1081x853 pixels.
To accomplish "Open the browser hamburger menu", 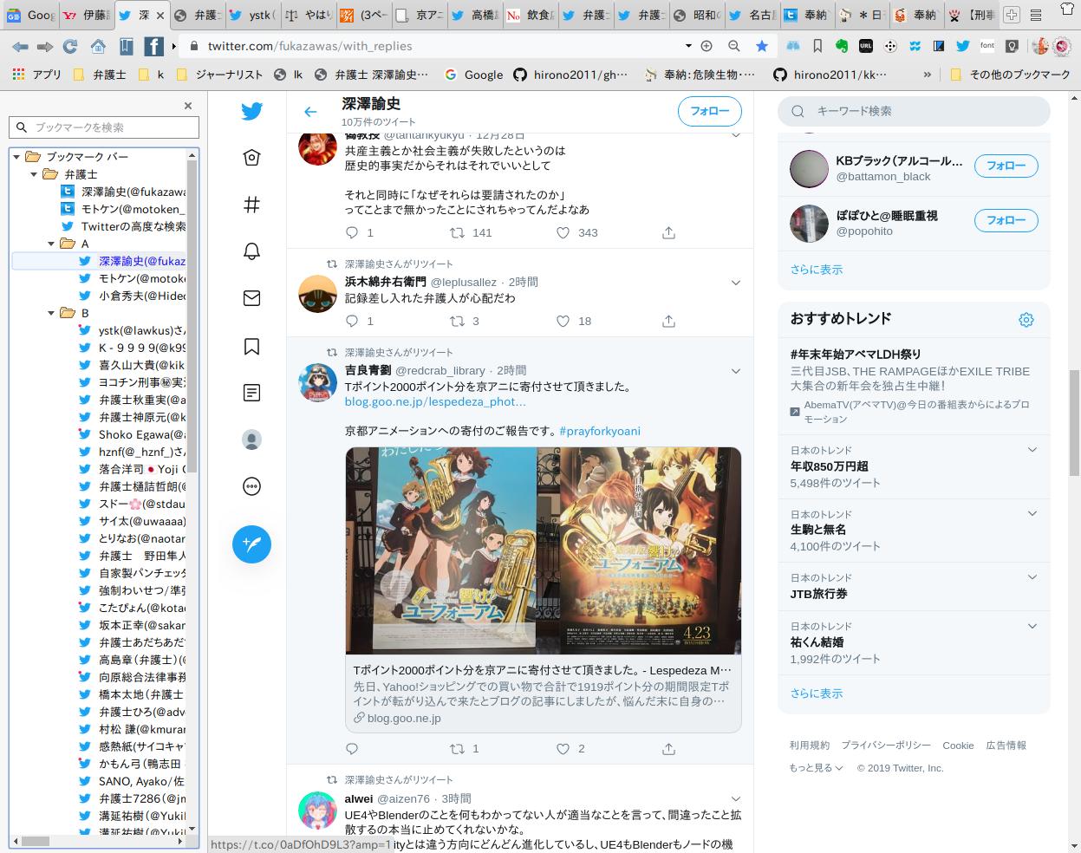I will pyautogui.click(x=1036, y=16).
